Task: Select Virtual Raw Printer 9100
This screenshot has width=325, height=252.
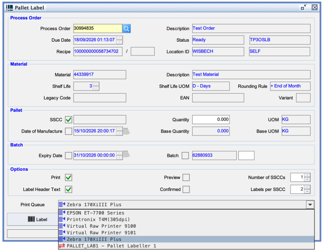Action: [x=186, y=226]
